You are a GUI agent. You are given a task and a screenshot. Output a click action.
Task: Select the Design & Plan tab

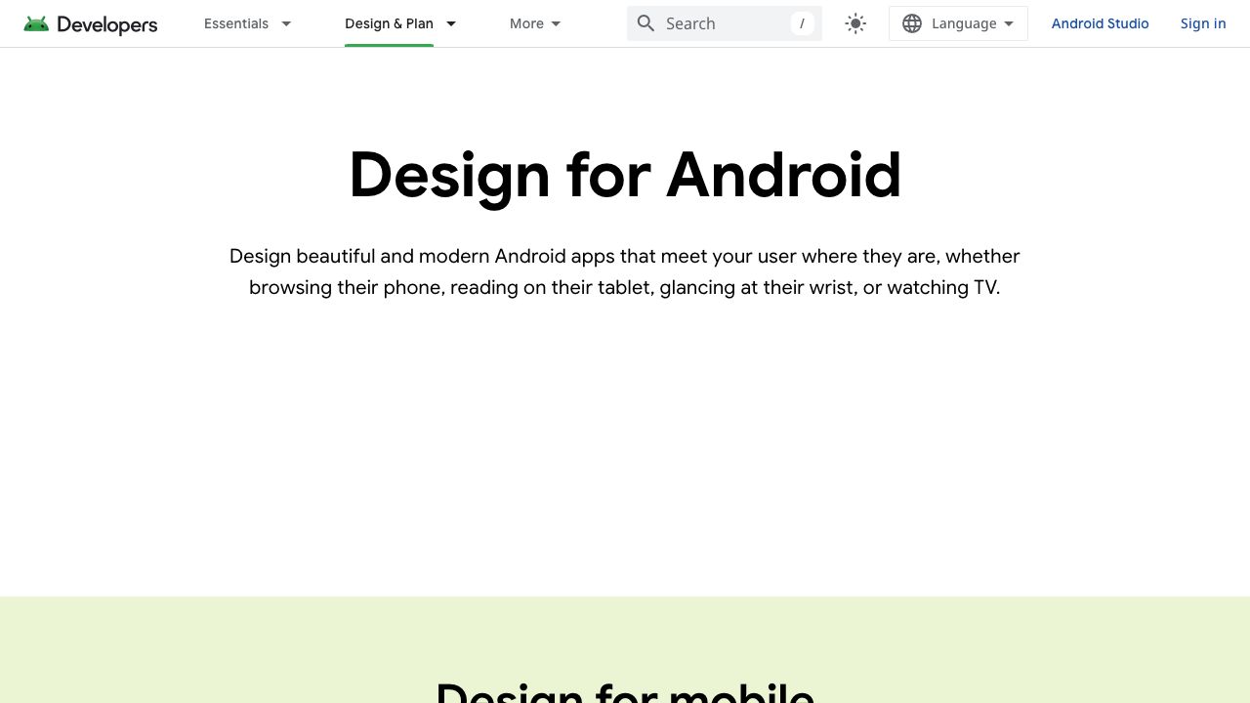pyautogui.click(x=389, y=22)
